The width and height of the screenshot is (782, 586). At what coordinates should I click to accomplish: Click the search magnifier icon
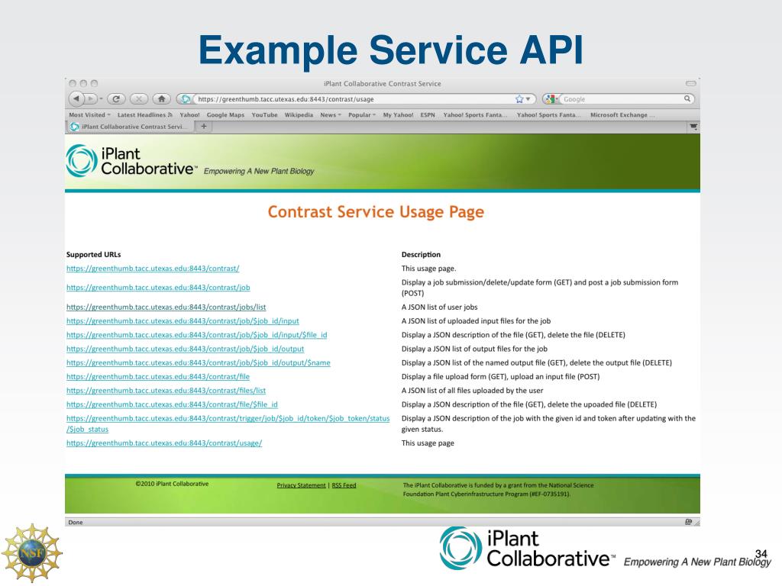coord(687,98)
